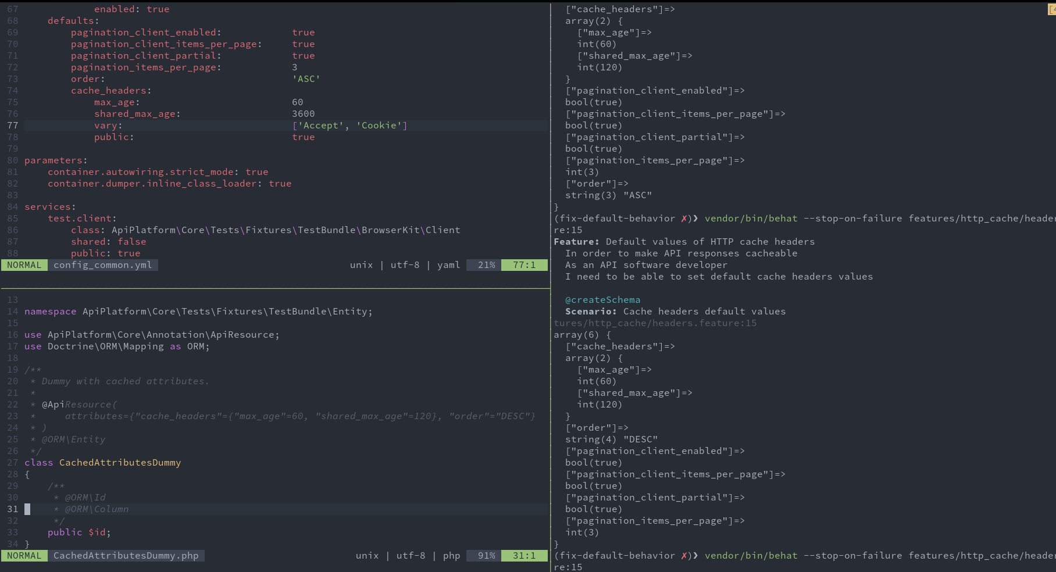Click the 77:1 cursor position indicator

coord(525,265)
